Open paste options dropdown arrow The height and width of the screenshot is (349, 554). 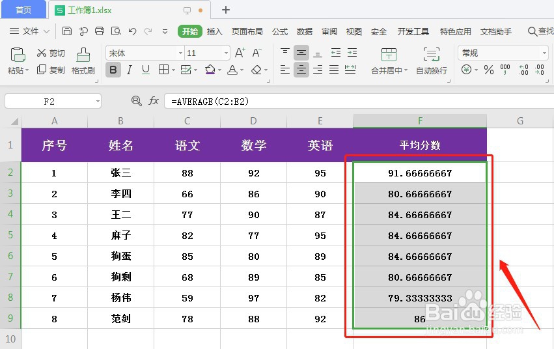pyautogui.click(x=27, y=70)
